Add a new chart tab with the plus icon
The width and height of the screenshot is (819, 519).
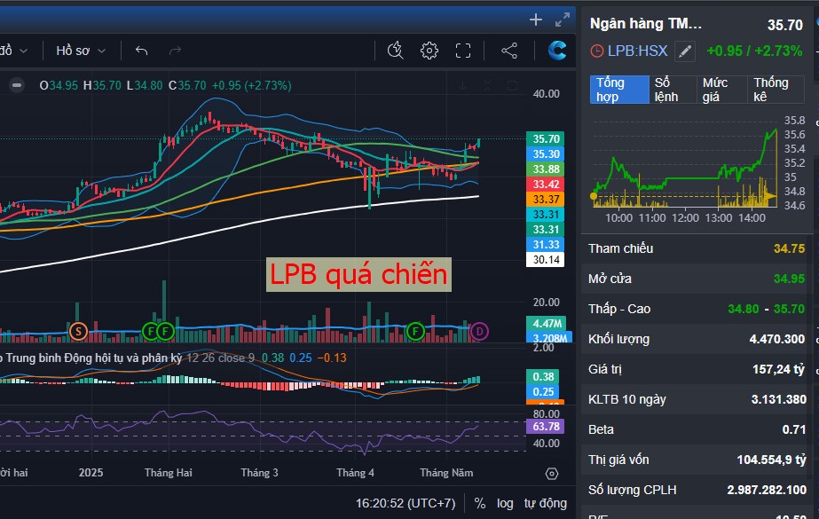click(x=535, y=20)
